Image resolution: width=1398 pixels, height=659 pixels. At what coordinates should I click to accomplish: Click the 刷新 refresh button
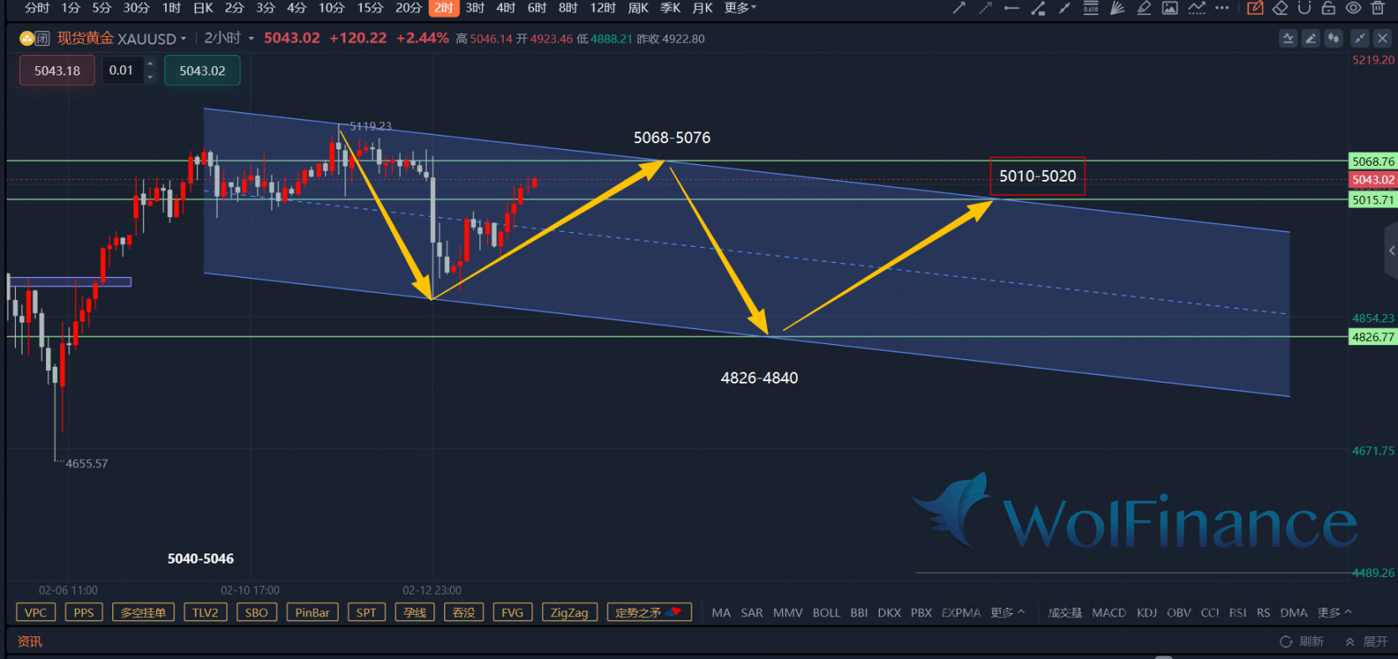point(1302,641)
